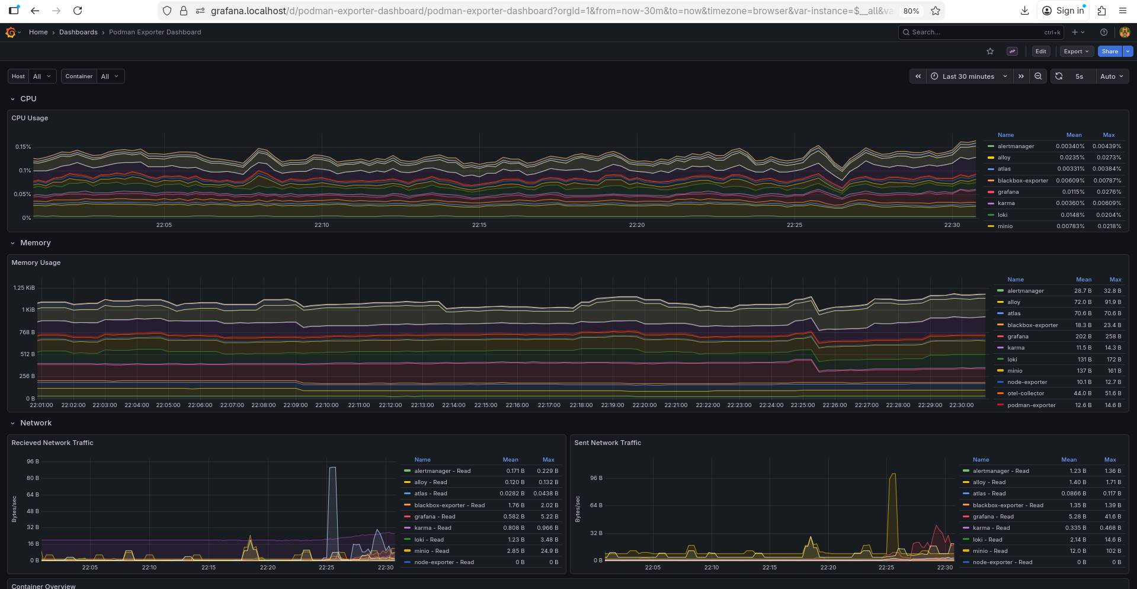This screenshot has height=589, width=1137.
Task: Toggle node-exporter series in Memory Usage legend
Action: point(1027,382)
